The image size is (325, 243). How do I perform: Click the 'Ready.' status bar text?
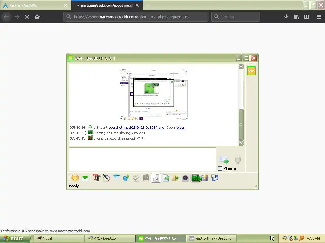click(x=74, y=186)
